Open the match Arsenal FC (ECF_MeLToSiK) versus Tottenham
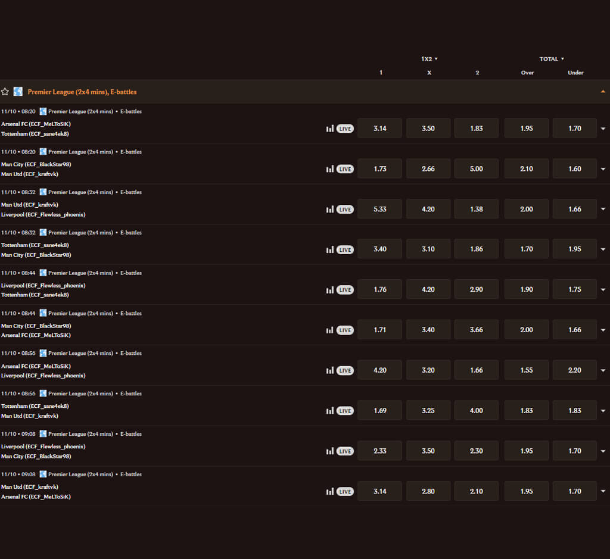 (x=36, y=129)
